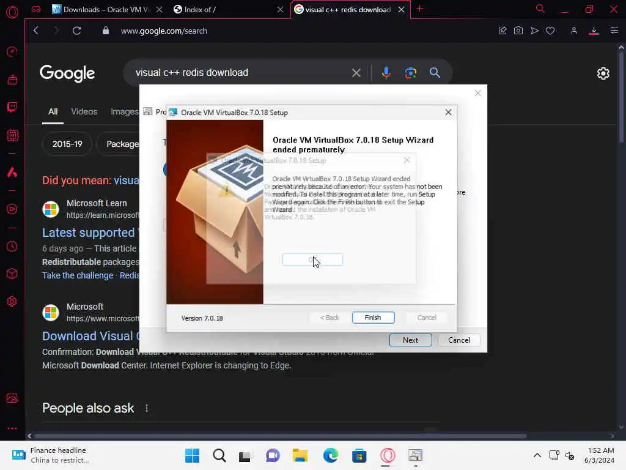
Task: Open the Take the challenge sublink
Action: (78, 275)
